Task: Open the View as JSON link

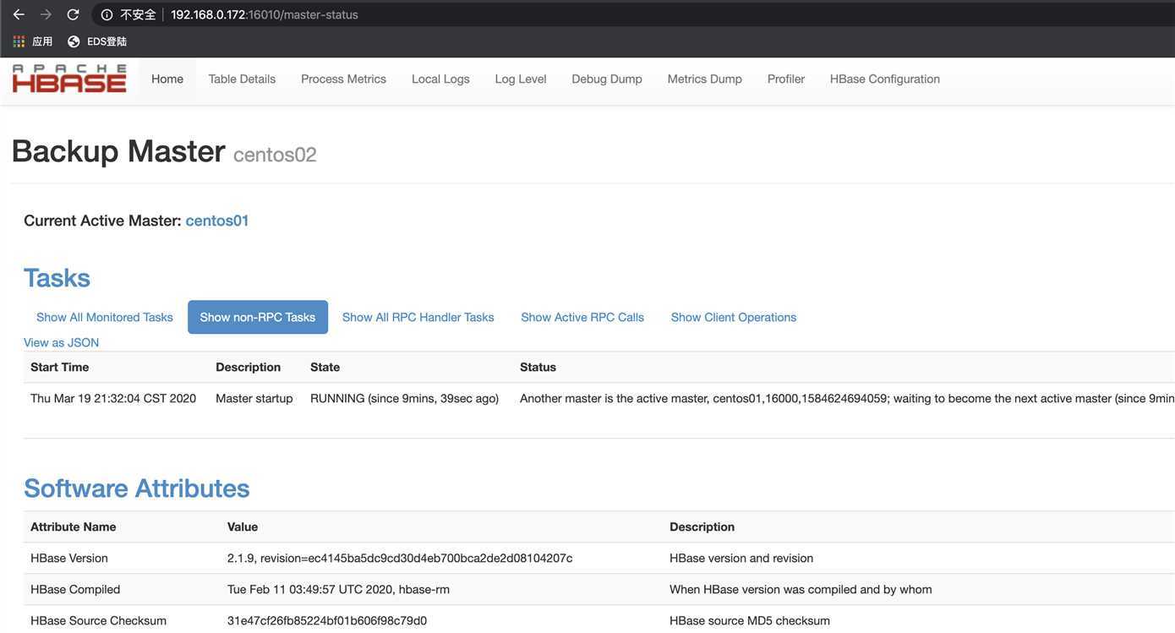Action: (x=61, y=342)
